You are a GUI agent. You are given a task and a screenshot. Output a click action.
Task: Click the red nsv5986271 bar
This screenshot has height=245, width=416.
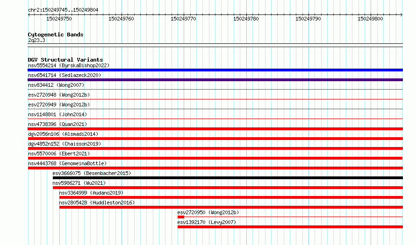[228, 188]
